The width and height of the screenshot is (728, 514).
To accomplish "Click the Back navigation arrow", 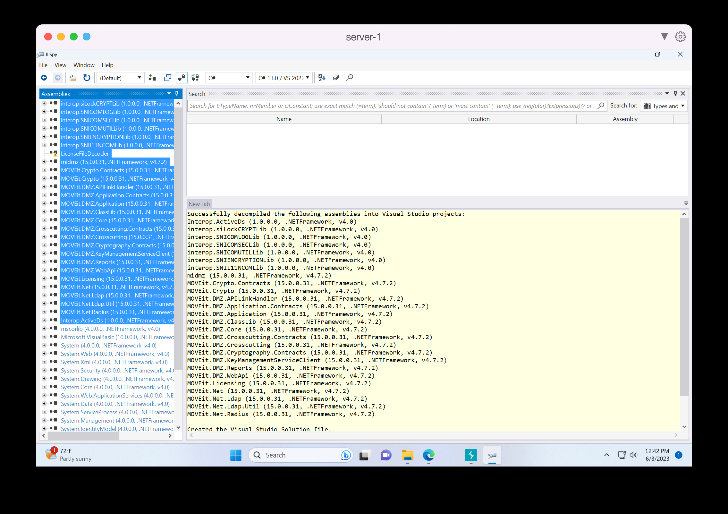I will pyautogui.click(x=44, y=78).
